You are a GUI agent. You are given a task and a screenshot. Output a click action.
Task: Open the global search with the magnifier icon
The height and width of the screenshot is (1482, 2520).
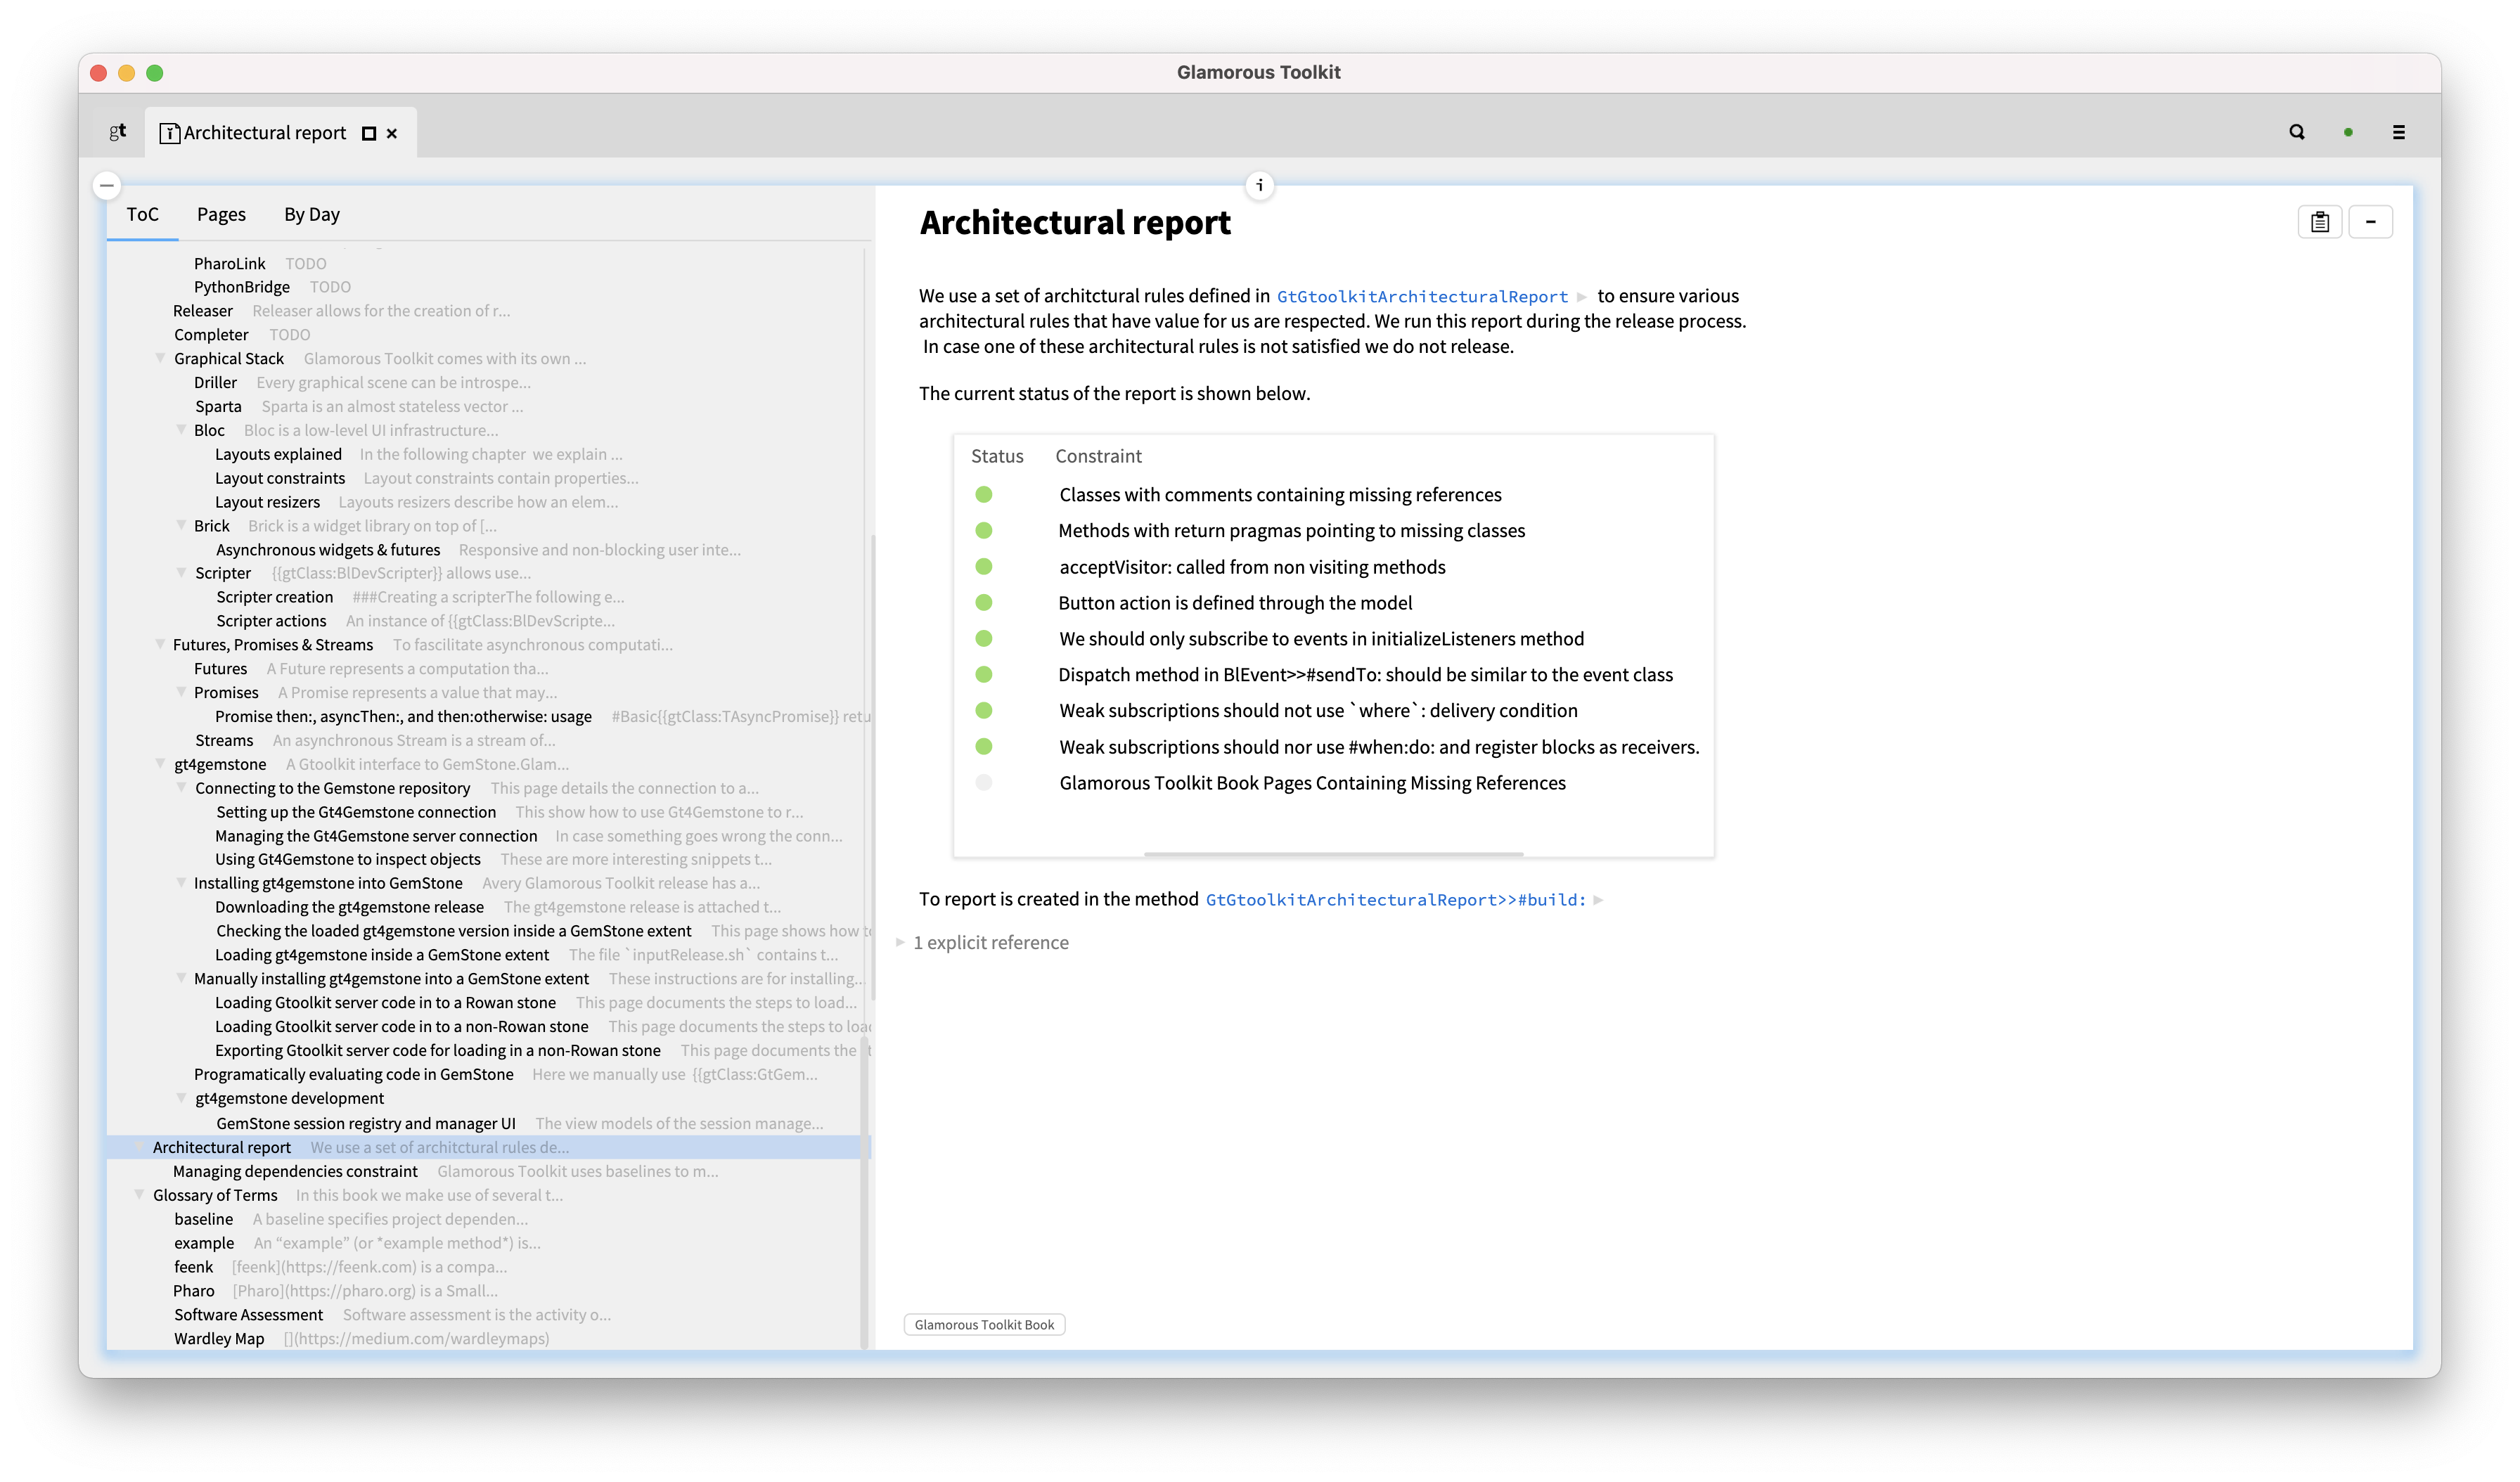pos(2297,131)
